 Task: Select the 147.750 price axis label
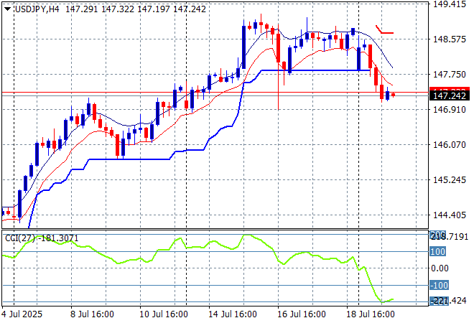[x=450, y=75]
